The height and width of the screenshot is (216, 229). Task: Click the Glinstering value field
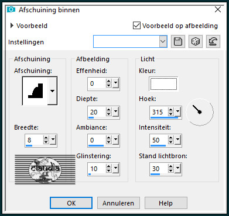click(x=96, y=169)
